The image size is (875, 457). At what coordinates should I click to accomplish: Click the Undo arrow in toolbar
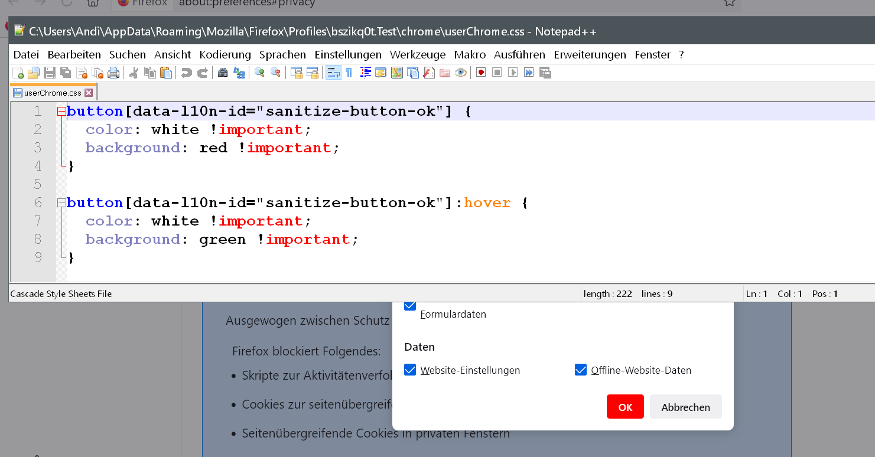point(186,73)
